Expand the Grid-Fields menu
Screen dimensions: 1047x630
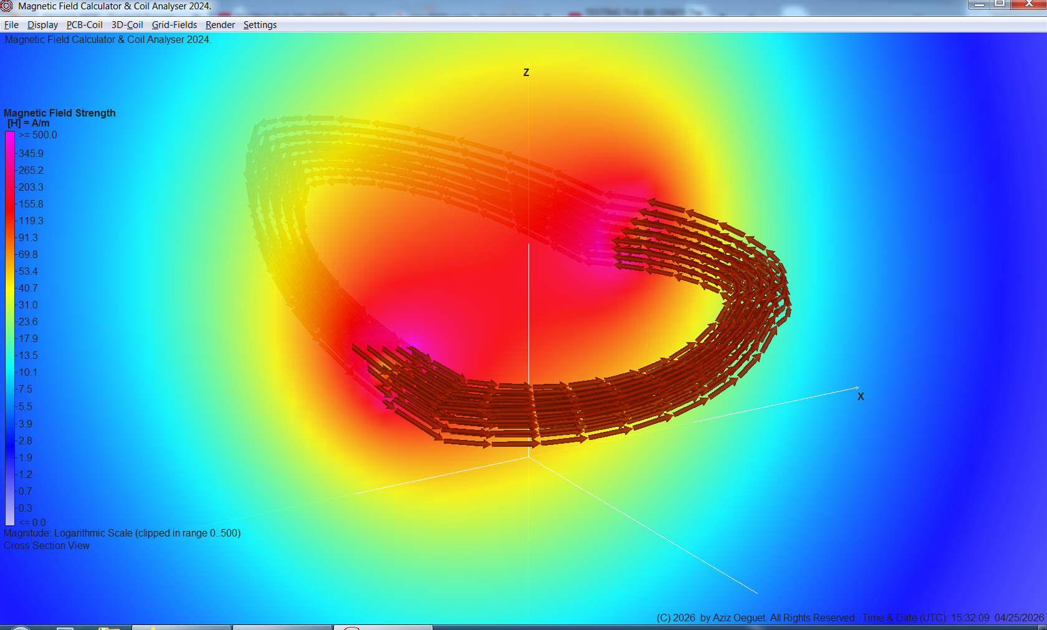click(174, 25)
